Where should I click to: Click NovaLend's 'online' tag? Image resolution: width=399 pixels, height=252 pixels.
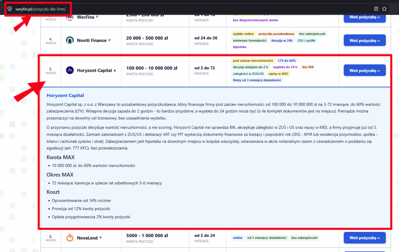238,238
